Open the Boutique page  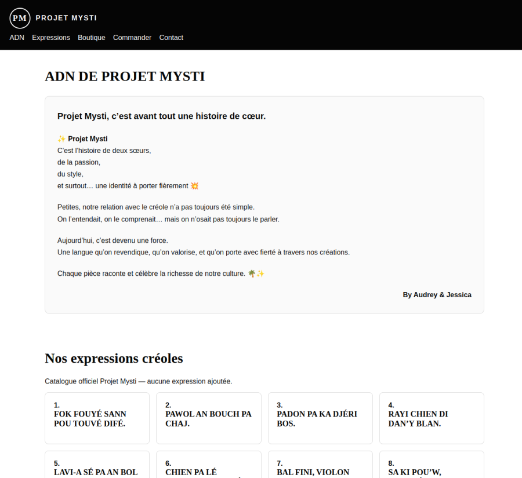tap(92, 38)
